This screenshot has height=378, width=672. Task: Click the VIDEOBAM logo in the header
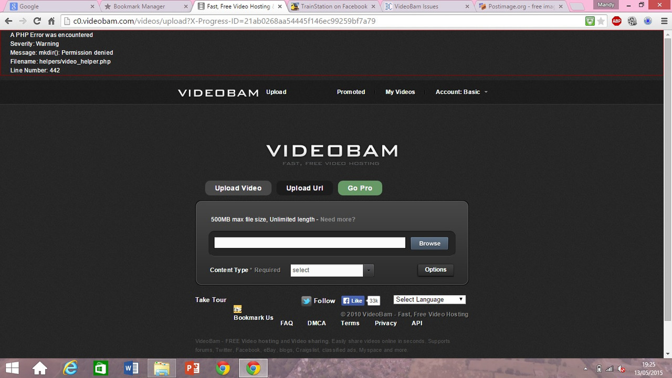(x=218, y=93)
